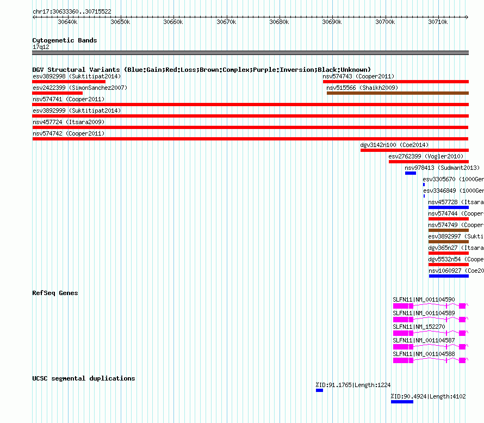Viewport: 484px width, 423px height.
Task: Click the red bar under esv3892998
Action: click(x=69, y=82)
